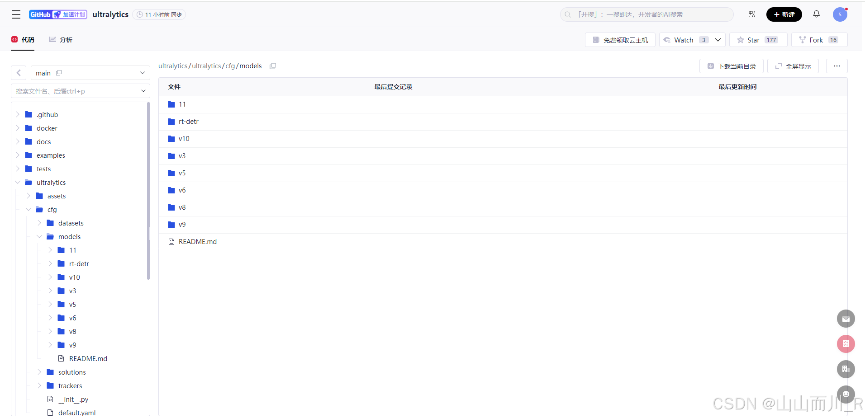Viewport: 865px width, 418px height.
Task: Click ultralytics root breadcrumb link
Action: point(173,66)
